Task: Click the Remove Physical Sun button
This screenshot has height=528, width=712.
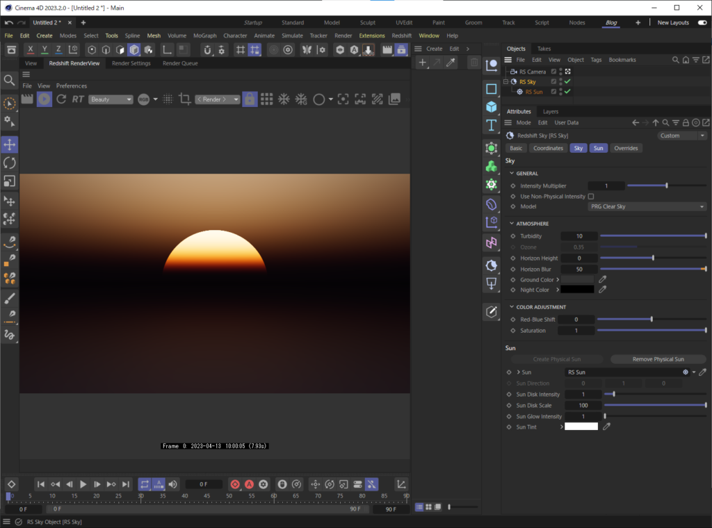Action: [x=657, y=359]
